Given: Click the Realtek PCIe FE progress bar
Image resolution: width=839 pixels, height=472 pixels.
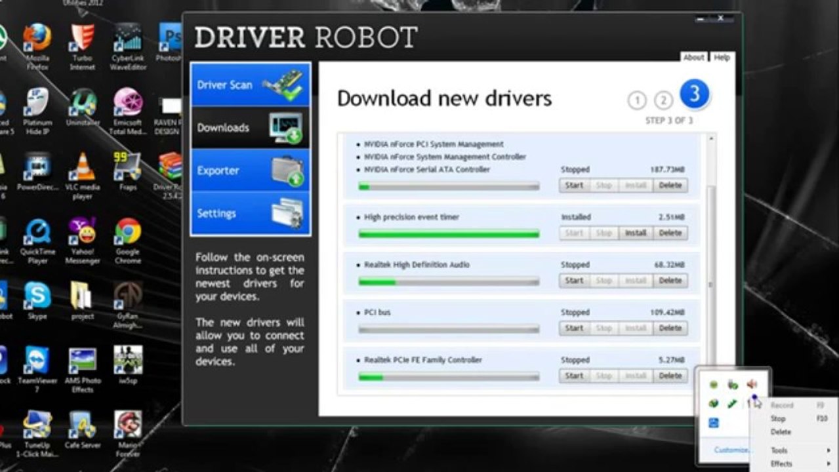Looking at the screenshot, I should click(449, 377).
